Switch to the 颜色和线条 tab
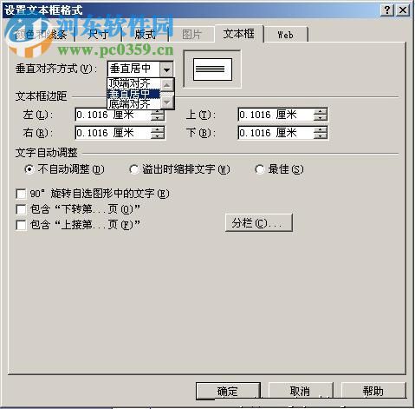415x409 pixels. [42, 35]
